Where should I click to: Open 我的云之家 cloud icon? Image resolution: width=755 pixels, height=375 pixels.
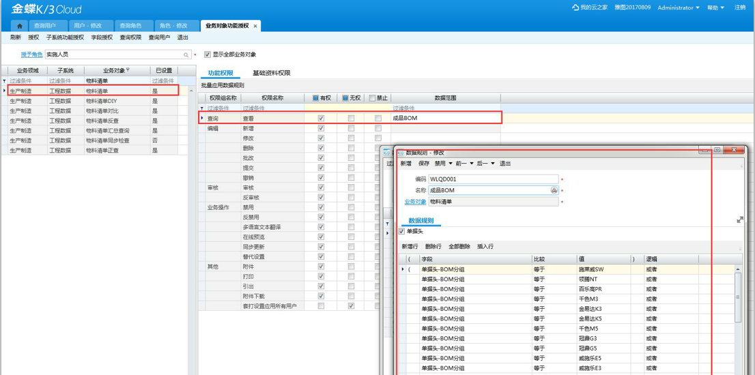click(575, 7)
